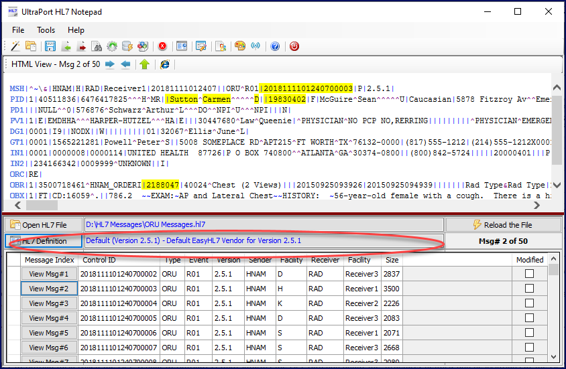This screenshot has width=566, height=369.
Task: Click the red X stop icon
Action: click(x=162, y=46)
